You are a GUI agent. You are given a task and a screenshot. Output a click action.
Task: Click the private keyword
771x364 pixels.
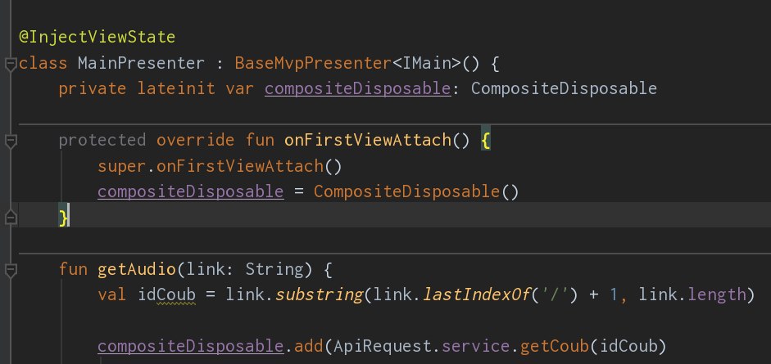(92, 89)
